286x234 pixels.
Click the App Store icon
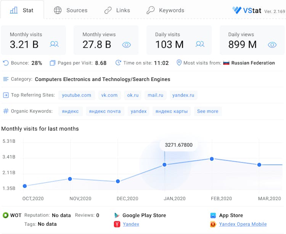coord(213,215)
